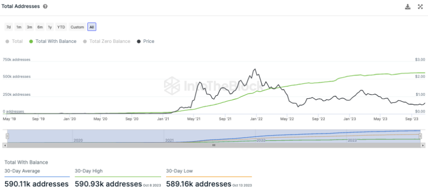Viewport: 428px width, 191px height.
Task: Click the $3.00 price axis label
Action: pos(420,59)
